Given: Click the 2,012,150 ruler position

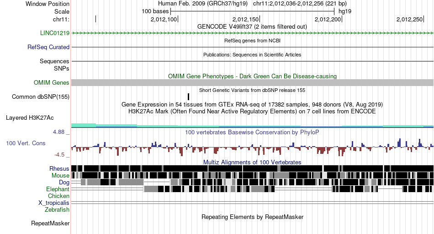Looking at the screenshot, I should [x=245, y=19].
